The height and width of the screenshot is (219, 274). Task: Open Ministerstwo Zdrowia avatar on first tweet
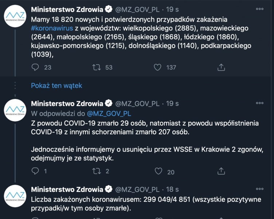tap(15, 19)
